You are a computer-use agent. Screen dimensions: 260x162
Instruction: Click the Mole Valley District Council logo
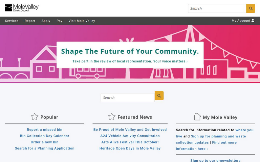point(22,8)
